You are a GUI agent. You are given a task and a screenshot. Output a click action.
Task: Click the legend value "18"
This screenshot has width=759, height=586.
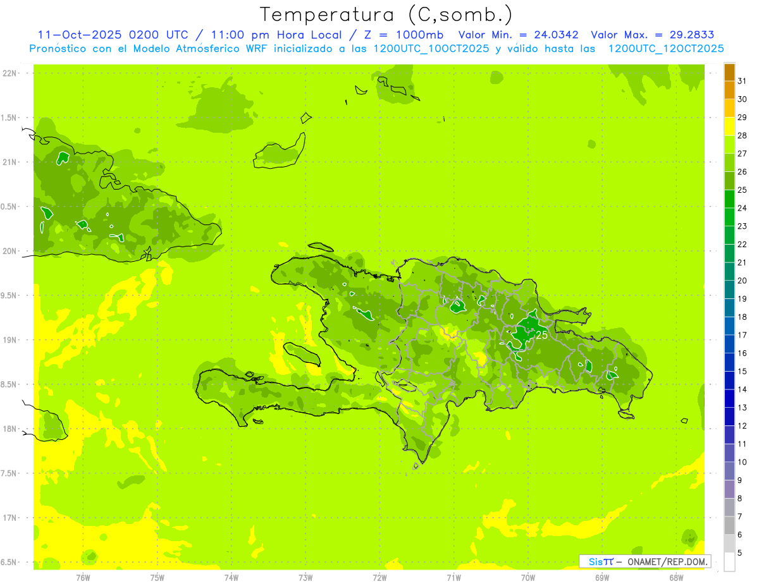click(743, 317)
